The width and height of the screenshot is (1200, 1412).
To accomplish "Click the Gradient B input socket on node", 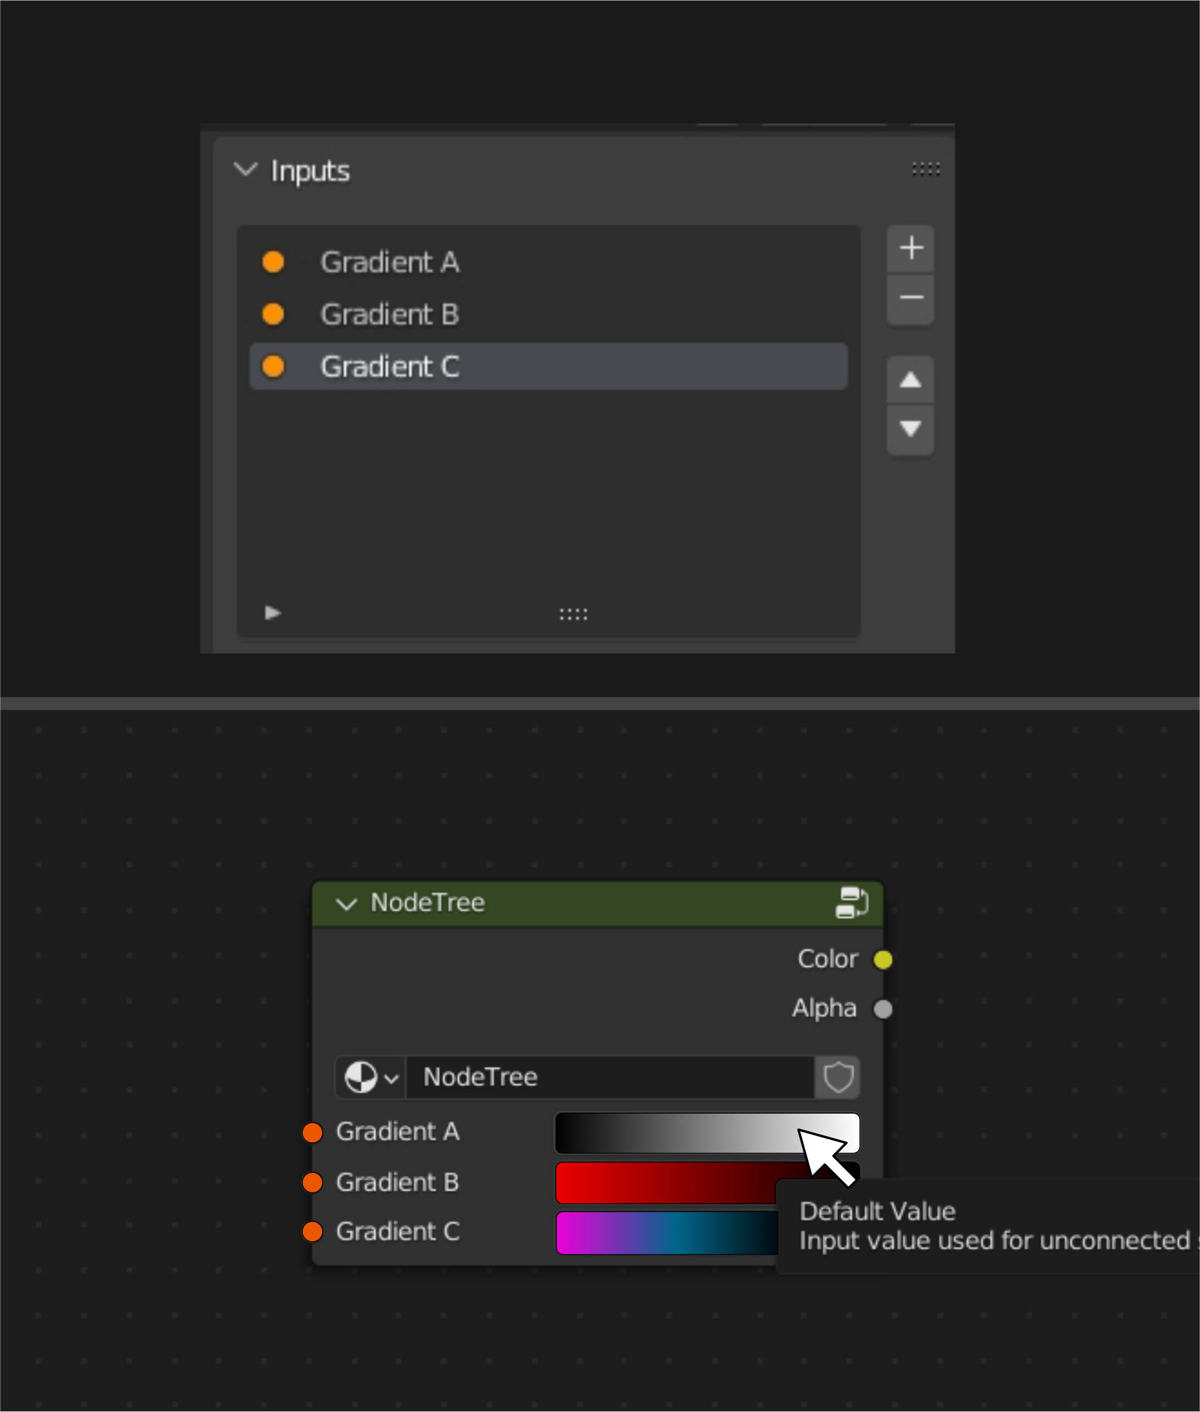I will tap(312, 1183).
